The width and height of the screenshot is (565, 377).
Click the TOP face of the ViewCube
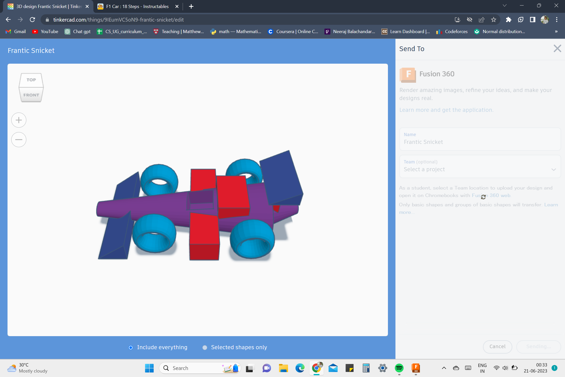[31, 80]
